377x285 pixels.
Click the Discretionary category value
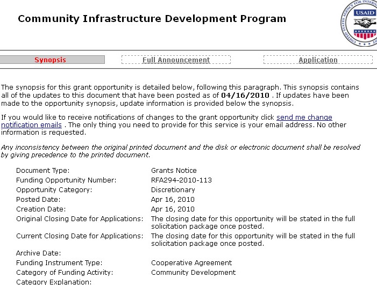[173, 189]
